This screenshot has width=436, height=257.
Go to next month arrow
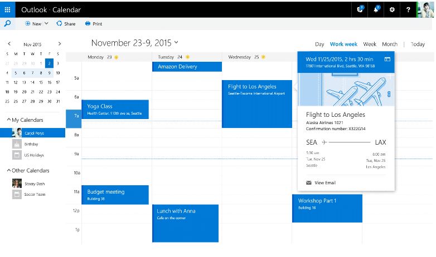click(x=59, y=43)
